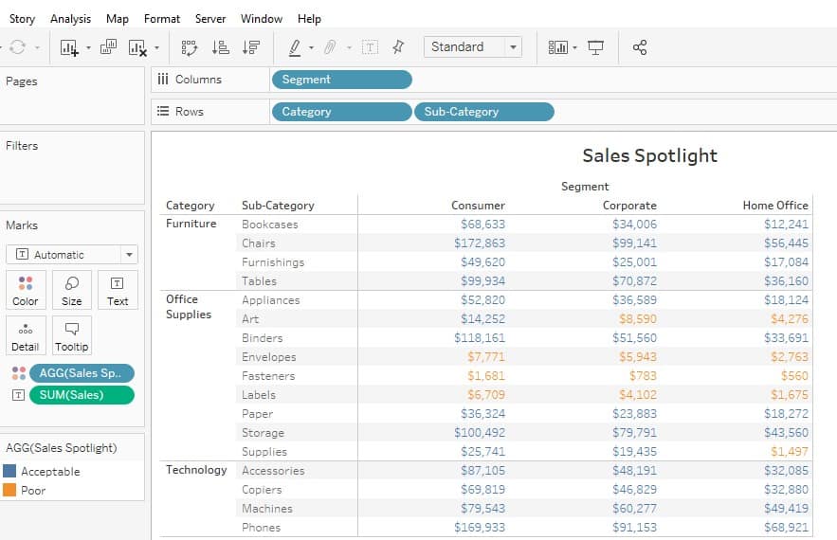Open the Standard fit dropdown

(x=472, y=46)
